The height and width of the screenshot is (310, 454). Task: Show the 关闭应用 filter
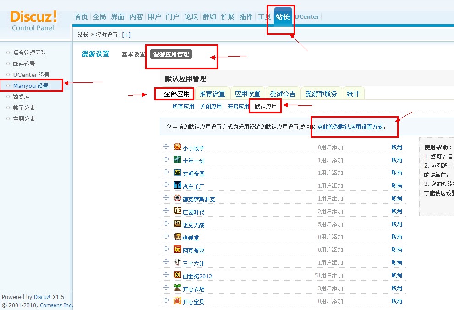tap(211, 107)
